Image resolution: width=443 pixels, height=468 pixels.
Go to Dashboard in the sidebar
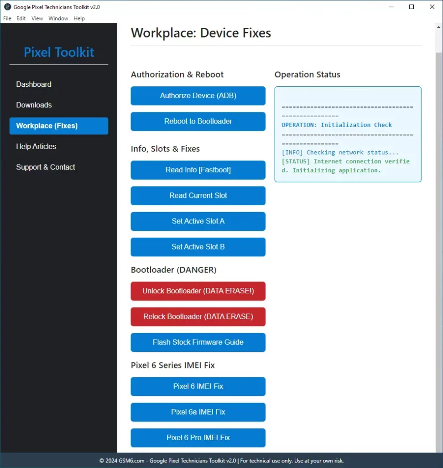pyautogui.click(x=34, y=84)
